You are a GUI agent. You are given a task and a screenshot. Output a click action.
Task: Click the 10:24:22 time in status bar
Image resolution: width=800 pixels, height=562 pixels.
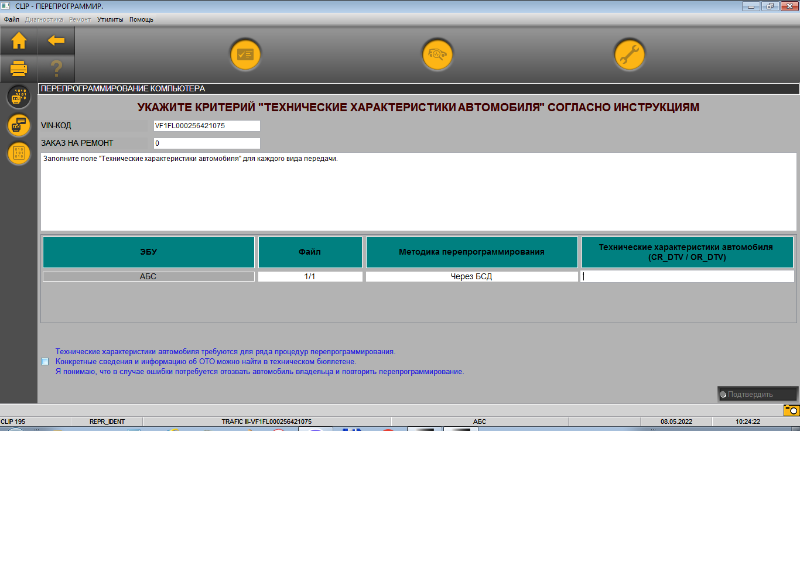[x=748, y=421]
